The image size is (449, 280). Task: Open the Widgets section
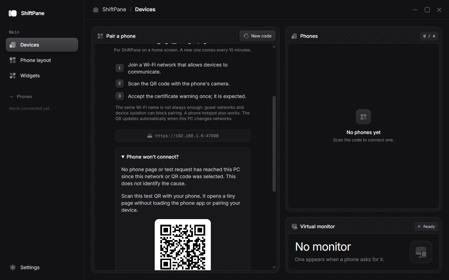pos(42,76)
